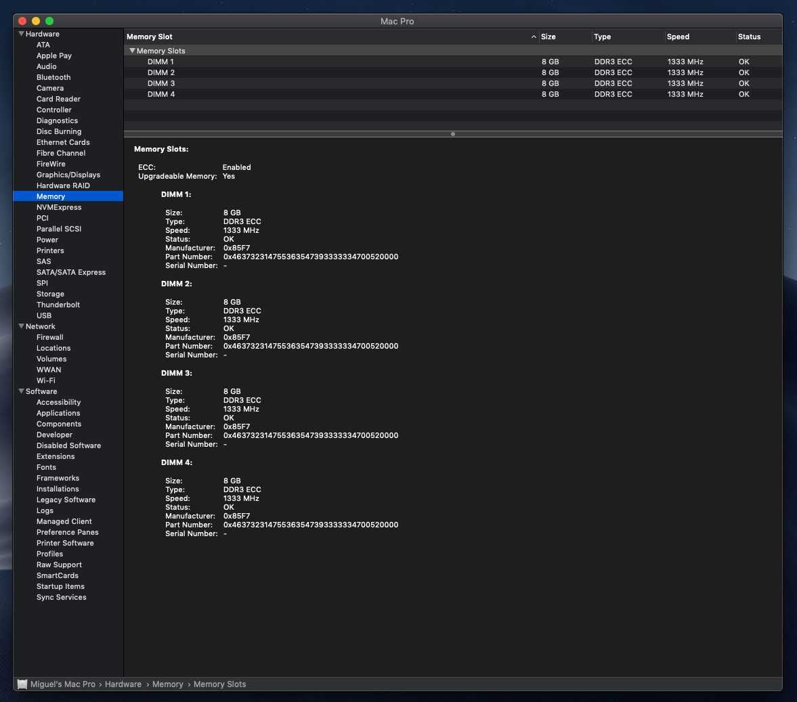Collapse the Network section triangle
The width and height of the screenshot is (797, 702).
pyautogui.click(x=22, y=326)
